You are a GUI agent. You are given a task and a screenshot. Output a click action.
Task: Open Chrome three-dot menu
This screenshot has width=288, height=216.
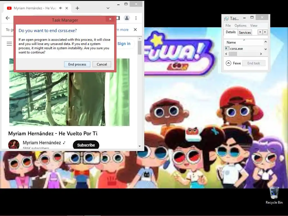pos(136,18)
